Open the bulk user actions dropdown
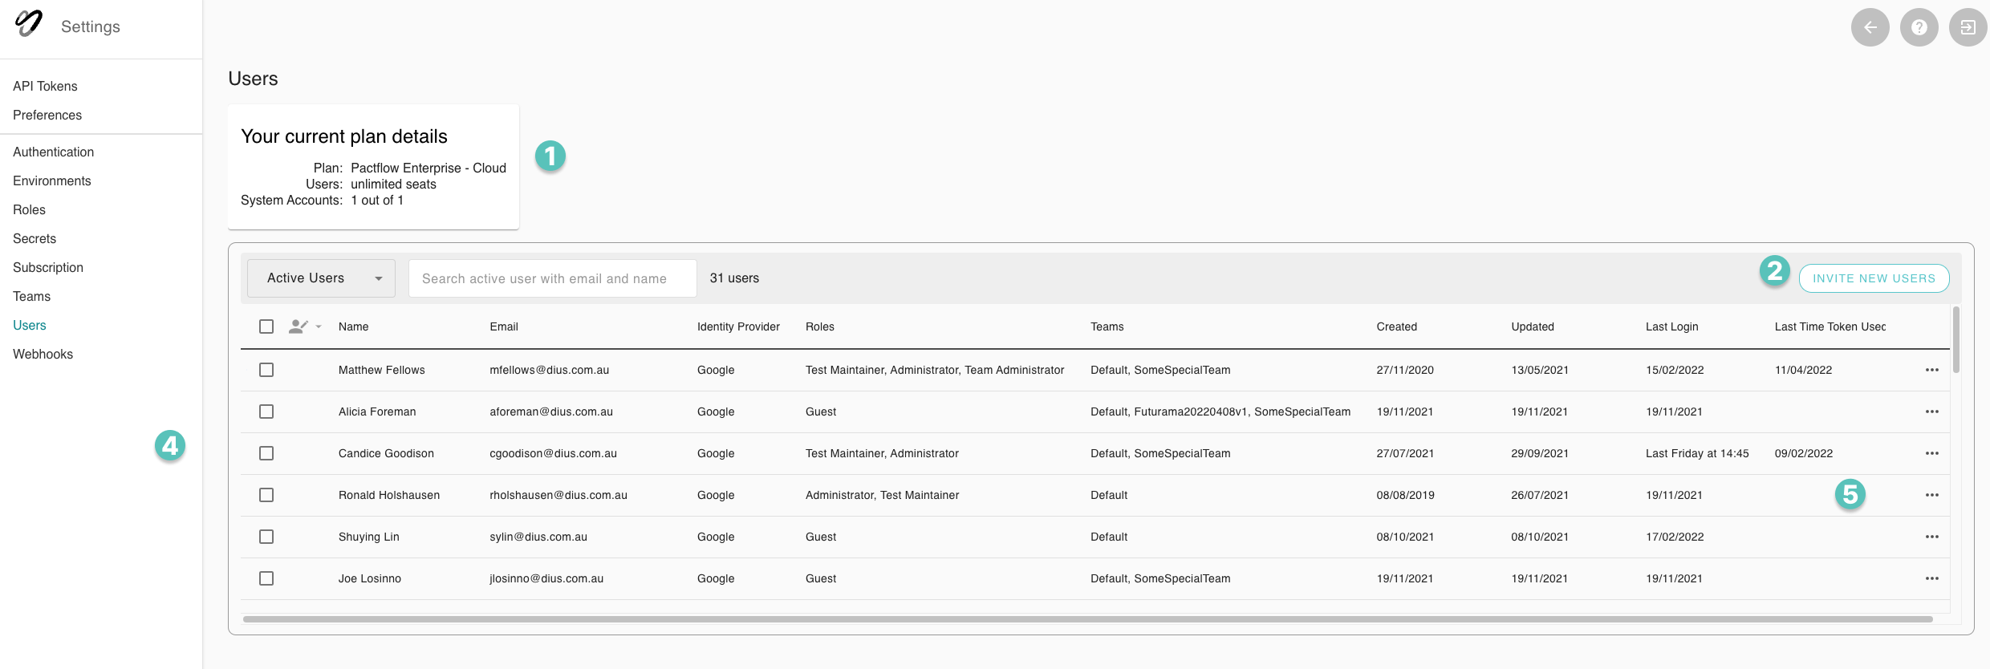 [305, 326]
